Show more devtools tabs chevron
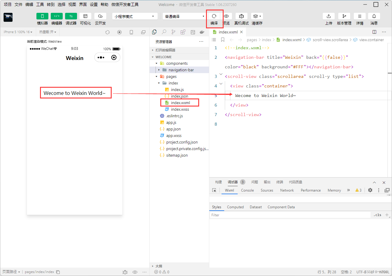 (348, 190)
